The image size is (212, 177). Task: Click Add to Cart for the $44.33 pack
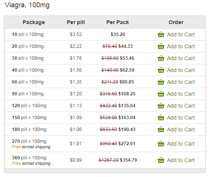pos(181,46)
